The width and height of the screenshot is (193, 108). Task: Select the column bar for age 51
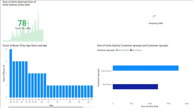(76, 91)
